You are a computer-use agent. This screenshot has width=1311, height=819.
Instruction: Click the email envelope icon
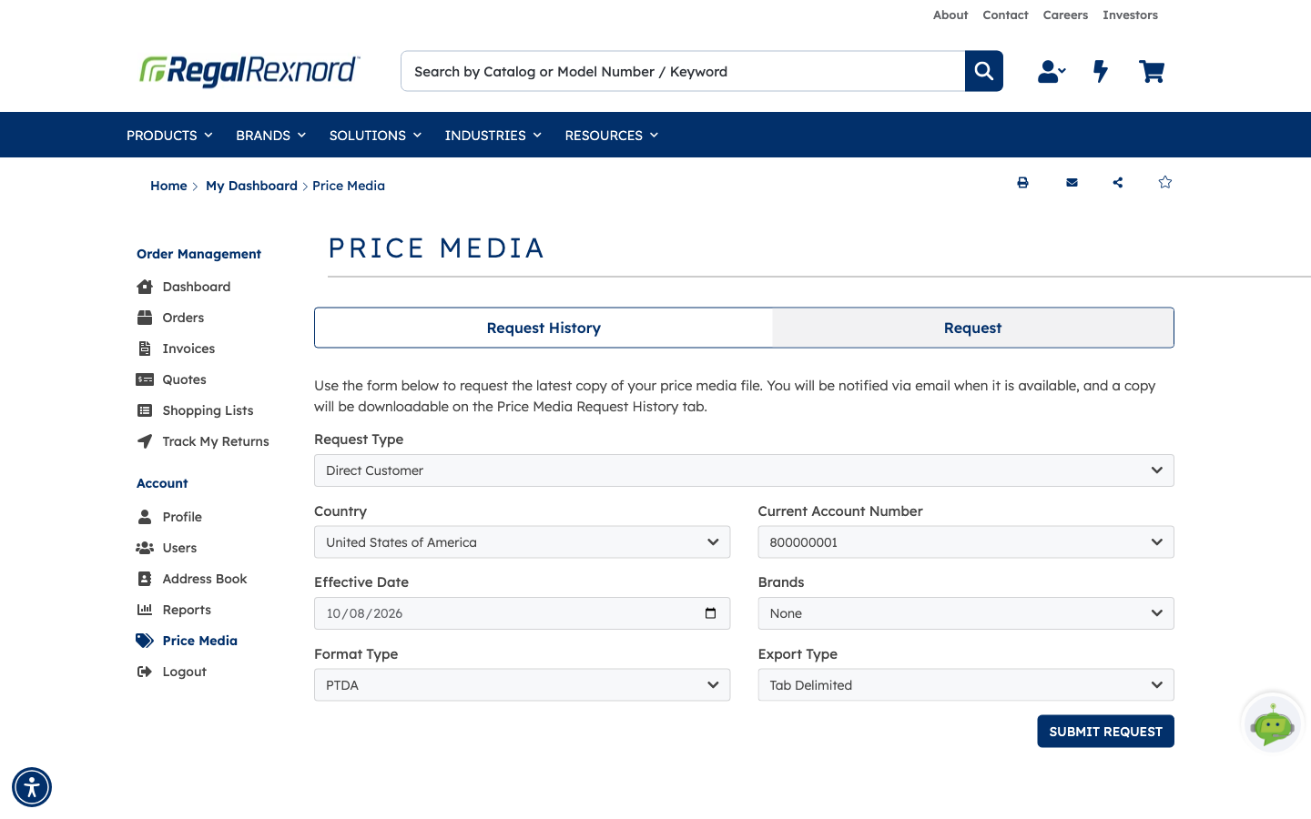pyautogui.click(x=1072, y=182)
